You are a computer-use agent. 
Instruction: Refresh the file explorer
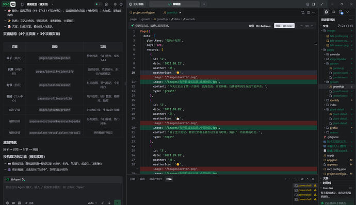point(347,26)
